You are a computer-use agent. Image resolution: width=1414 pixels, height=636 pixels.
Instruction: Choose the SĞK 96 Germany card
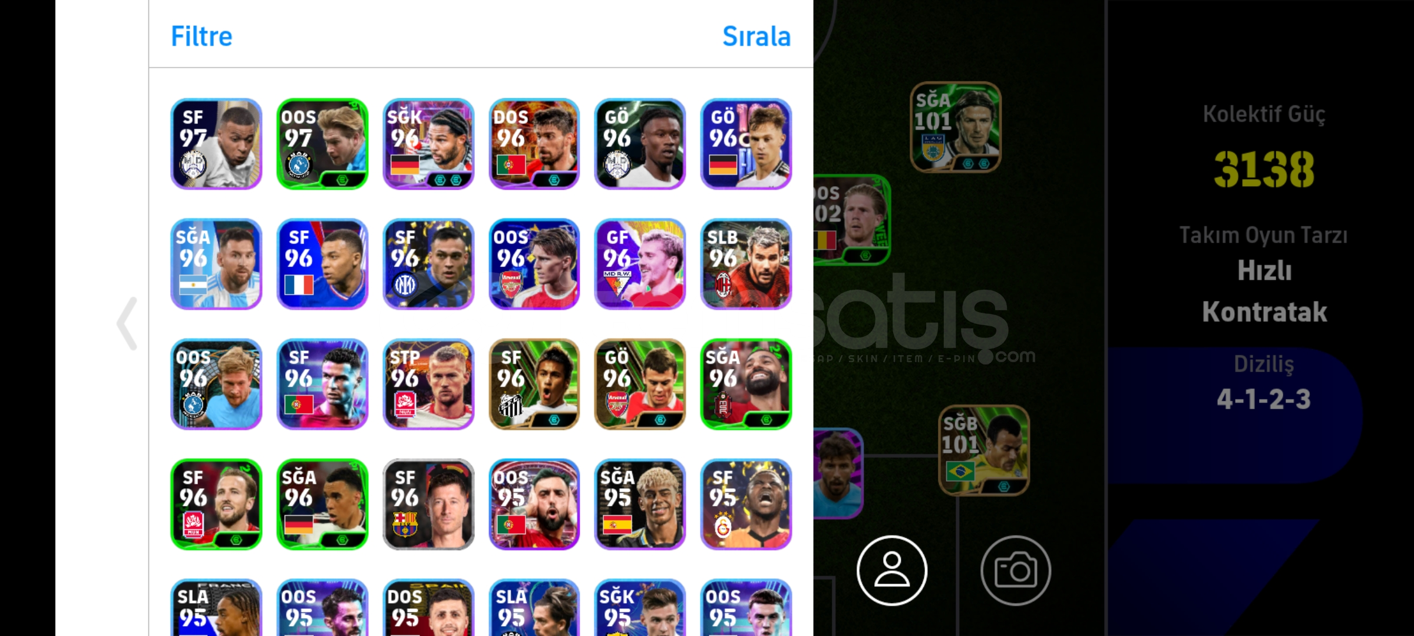point(428,144)
